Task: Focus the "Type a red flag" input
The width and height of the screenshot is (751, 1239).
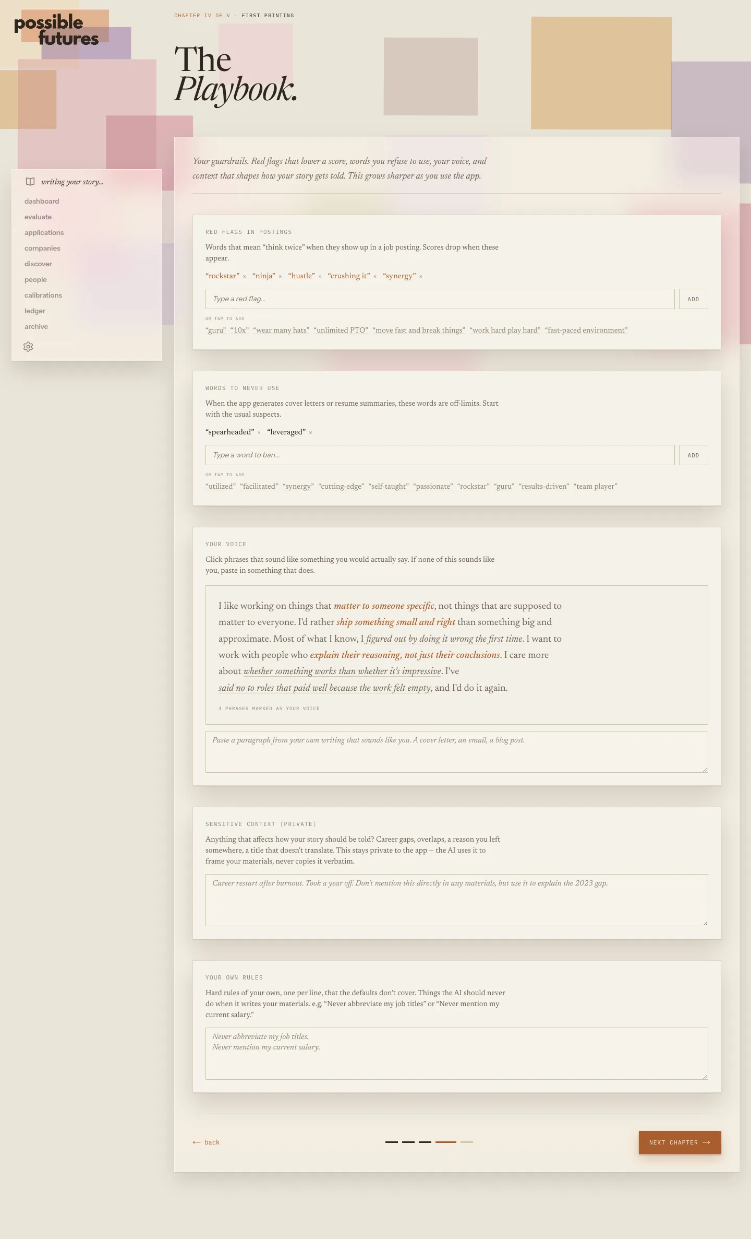Action: click(x=440, y=299)
